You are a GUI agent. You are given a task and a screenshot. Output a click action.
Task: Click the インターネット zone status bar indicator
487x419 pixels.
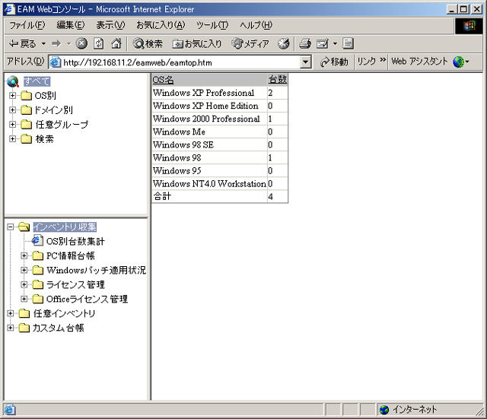click(408, 410)
